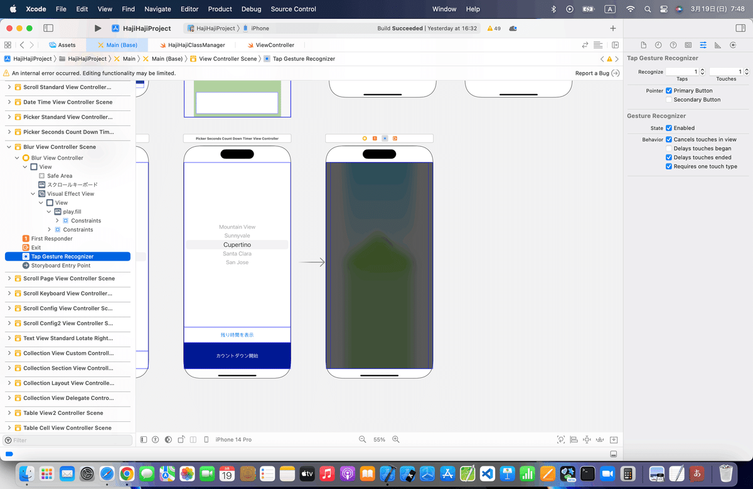Open the Identity inspector tab
Viewport: 753px width, 489px height.
(688, 45)
